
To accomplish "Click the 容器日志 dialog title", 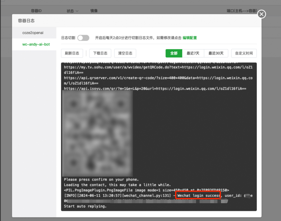I will pyautogui.click(x=26, y=20).
